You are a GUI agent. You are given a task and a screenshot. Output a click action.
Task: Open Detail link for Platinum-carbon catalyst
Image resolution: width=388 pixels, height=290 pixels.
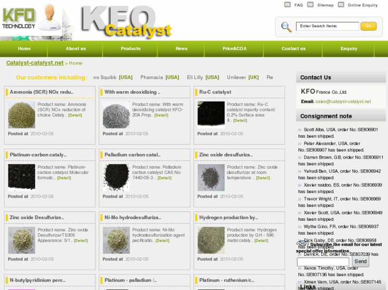64,178
